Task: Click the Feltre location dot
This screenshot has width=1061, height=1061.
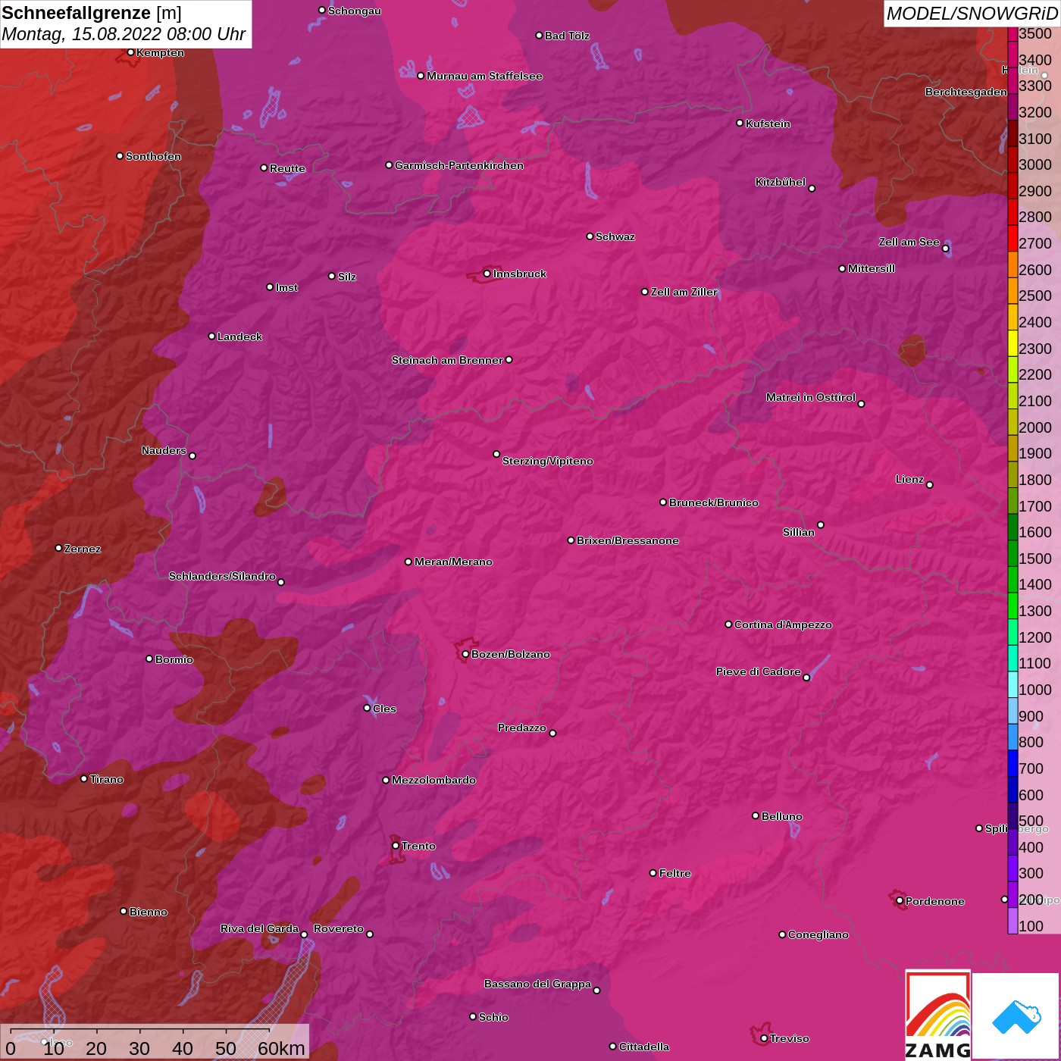Action: (x=653, y=873)
